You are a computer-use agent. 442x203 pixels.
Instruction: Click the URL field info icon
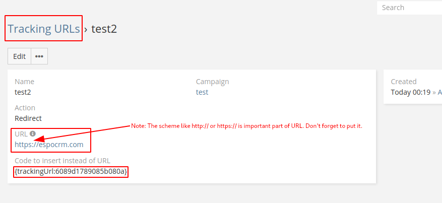point(33,134)
